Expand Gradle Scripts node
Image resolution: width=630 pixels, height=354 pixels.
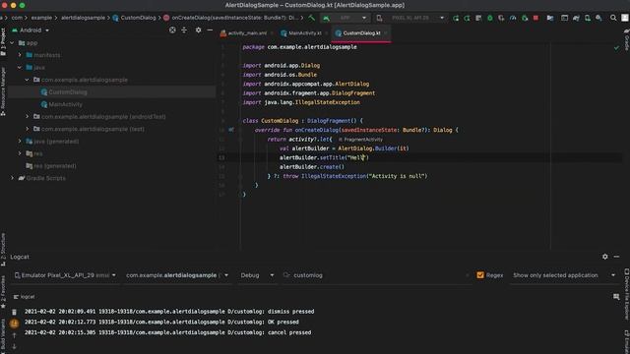coord(12,178)
